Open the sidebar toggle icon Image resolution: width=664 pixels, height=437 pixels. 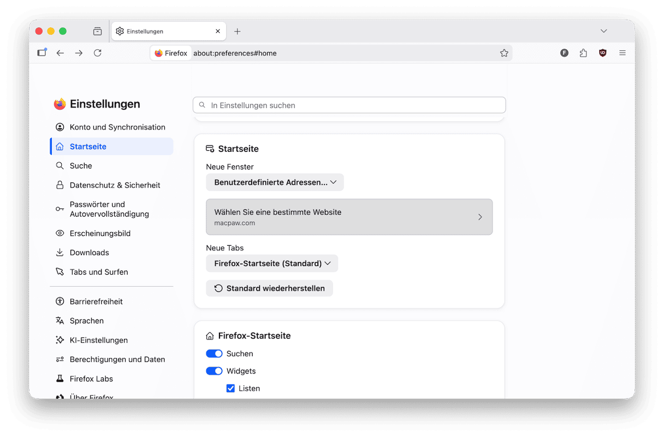(x=42, y=53)
